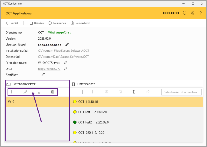
Task: Go back with Zurück button
Action: point(12,23)
